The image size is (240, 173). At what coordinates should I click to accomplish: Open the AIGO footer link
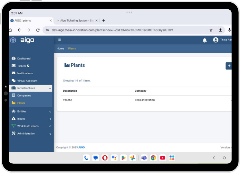coord(82,147)
